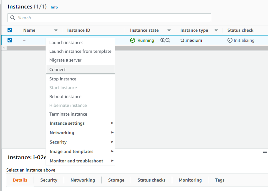Click the search magnifier icon
The width and height of the screenshot is (268, 191).
click(13, 18)
